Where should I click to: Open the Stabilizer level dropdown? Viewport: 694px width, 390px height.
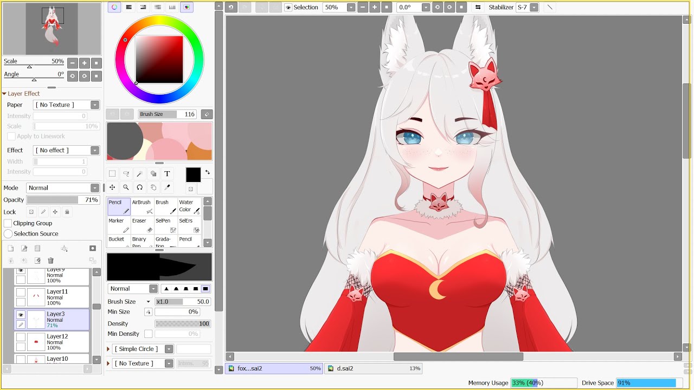pos(534,8)
